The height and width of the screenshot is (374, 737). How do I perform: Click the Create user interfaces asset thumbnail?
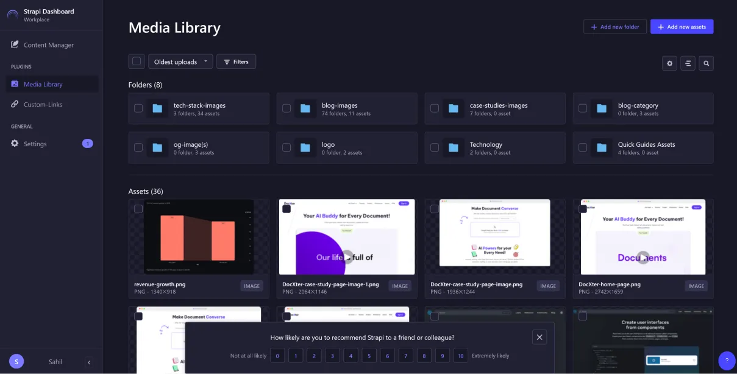[643, 340]
